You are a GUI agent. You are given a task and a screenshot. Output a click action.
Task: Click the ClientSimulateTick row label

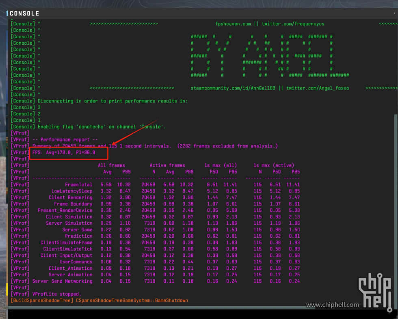[68, 249]
